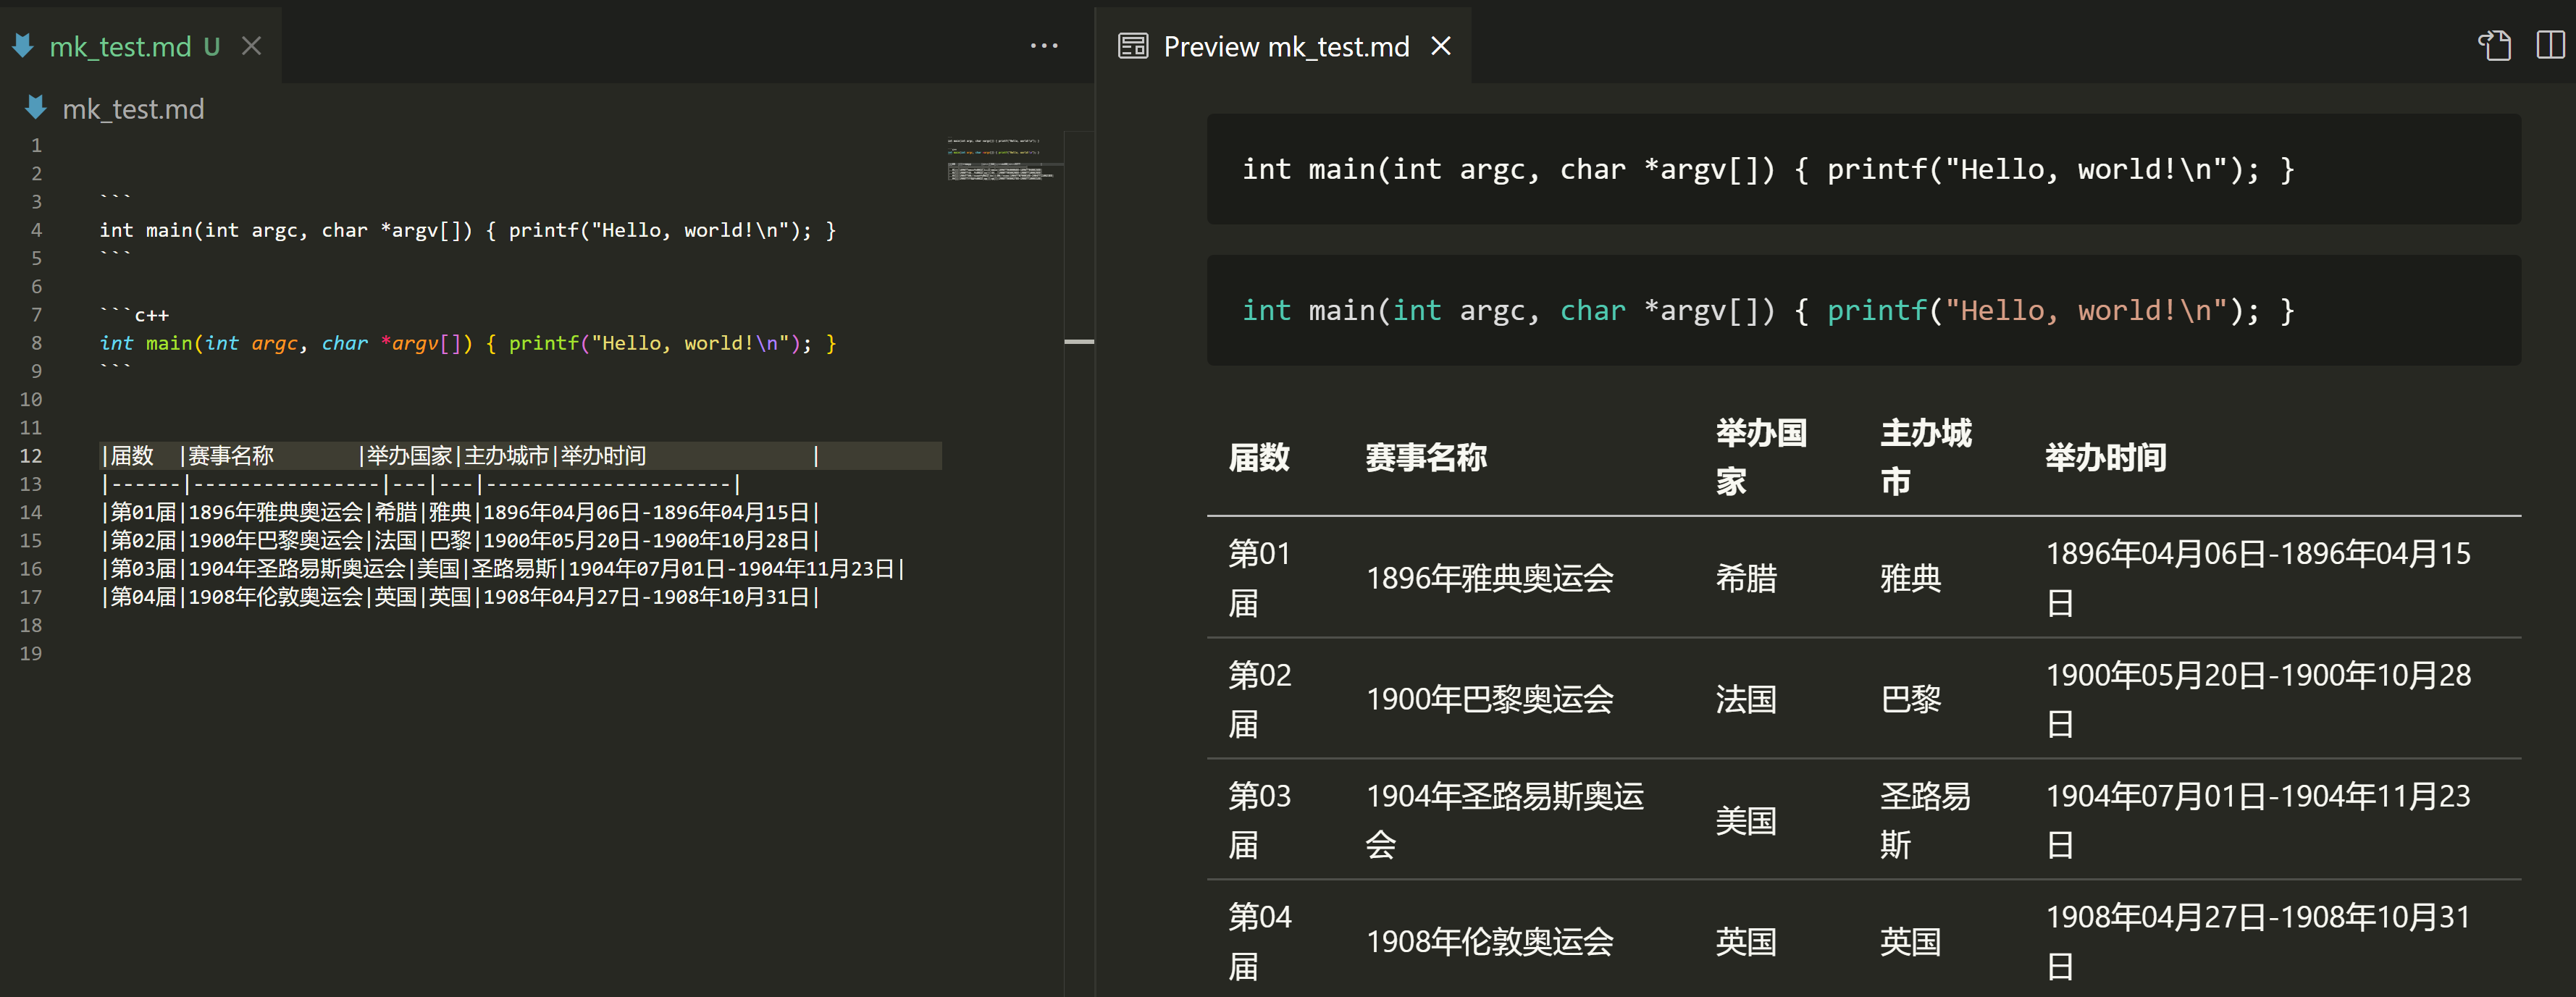The image size is (2576, 997).
Task: Select the mk_test.md breadcrumb item
Action: 133,109
